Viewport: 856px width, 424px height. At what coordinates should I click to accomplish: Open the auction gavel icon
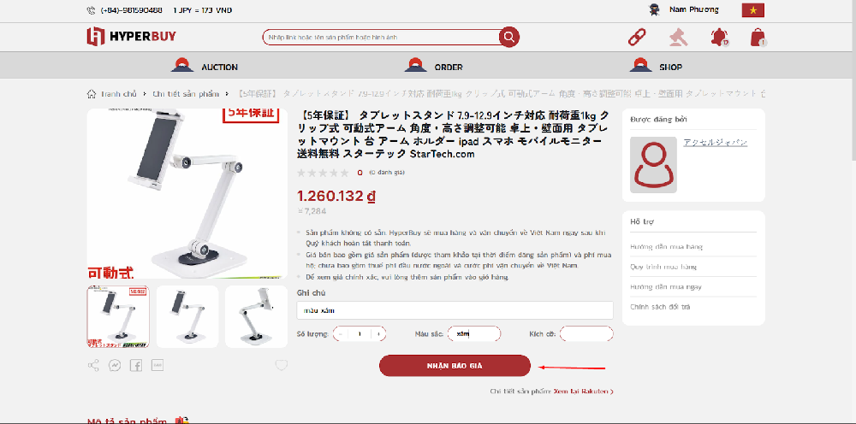[679, 37]
